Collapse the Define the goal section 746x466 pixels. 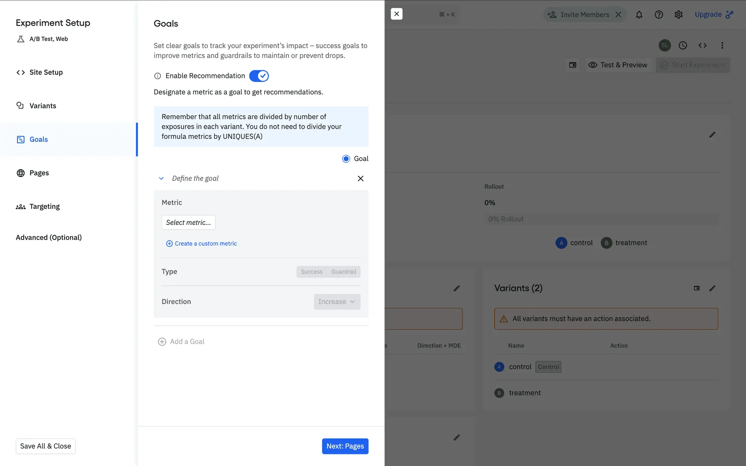[x=161, y=178]
